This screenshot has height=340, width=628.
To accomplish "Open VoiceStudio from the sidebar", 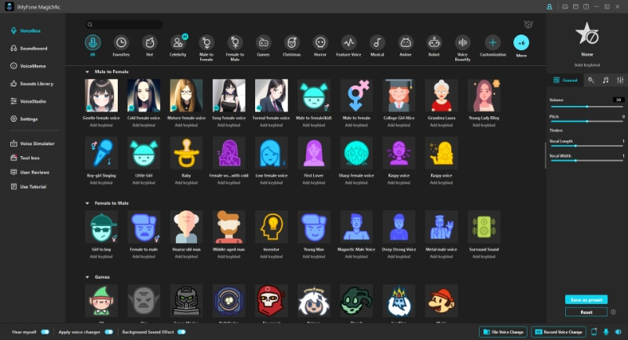I will [x=28, y=101].
